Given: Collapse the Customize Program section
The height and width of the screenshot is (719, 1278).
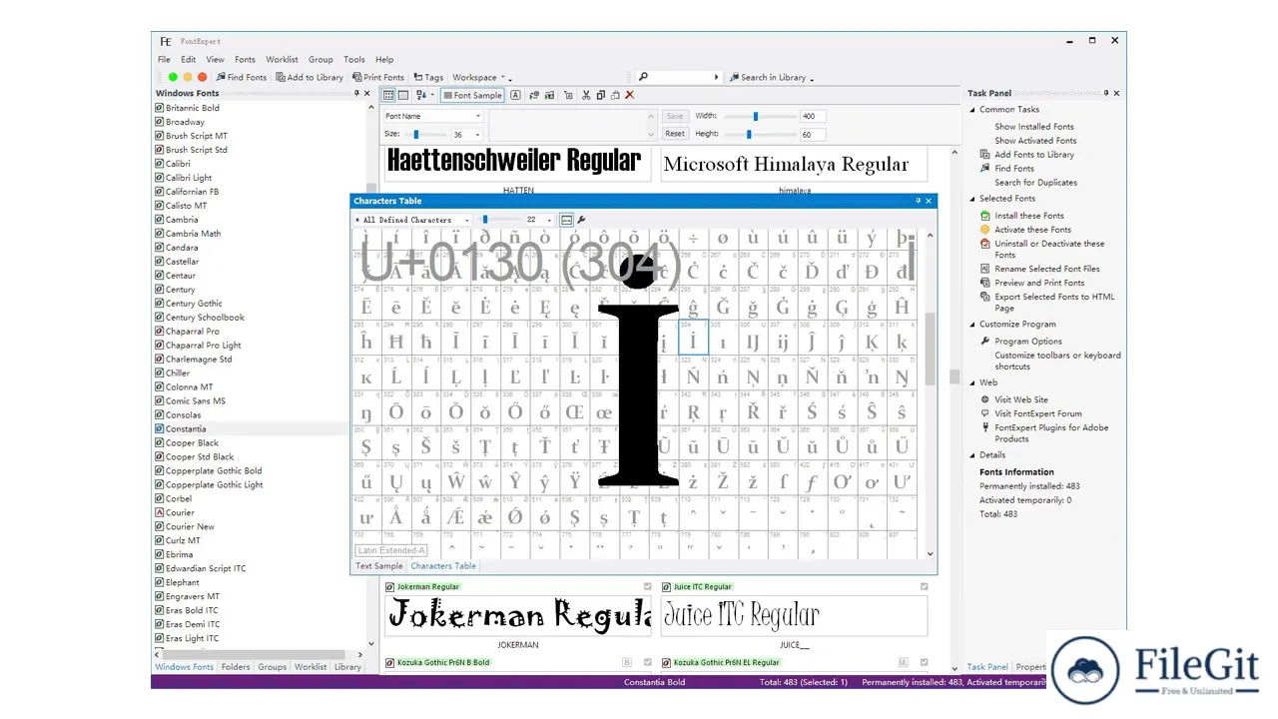Looking at the screenshot, I should (973, 325).
